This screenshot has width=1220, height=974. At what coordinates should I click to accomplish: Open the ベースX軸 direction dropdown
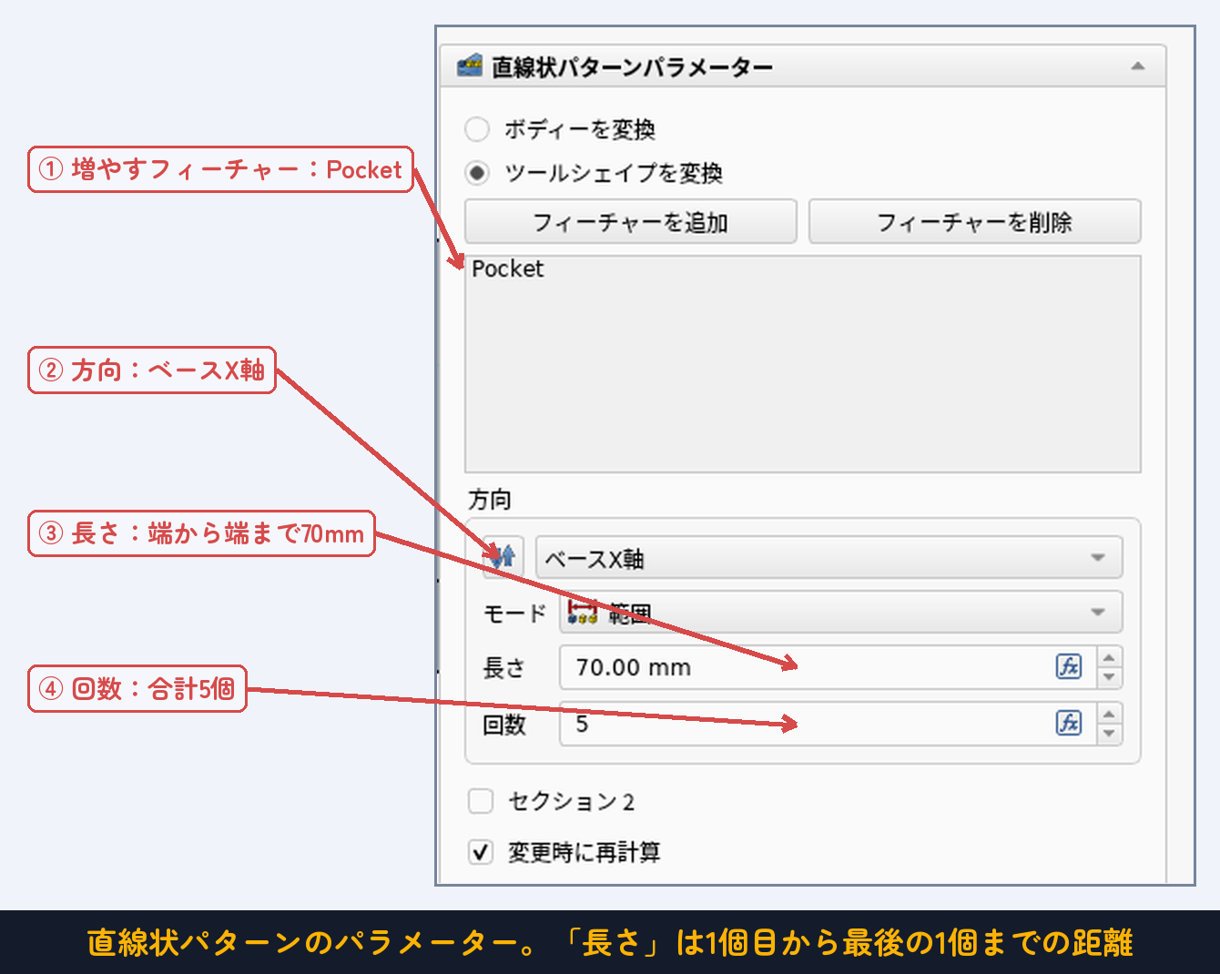click(829, 558)
